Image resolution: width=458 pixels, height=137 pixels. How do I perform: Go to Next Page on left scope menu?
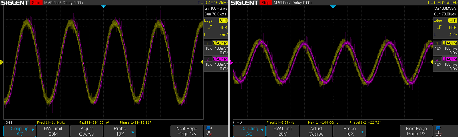click(x=186, y=131)
